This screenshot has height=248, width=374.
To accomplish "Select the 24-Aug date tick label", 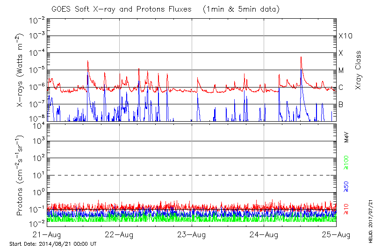I will click(264, 234).
